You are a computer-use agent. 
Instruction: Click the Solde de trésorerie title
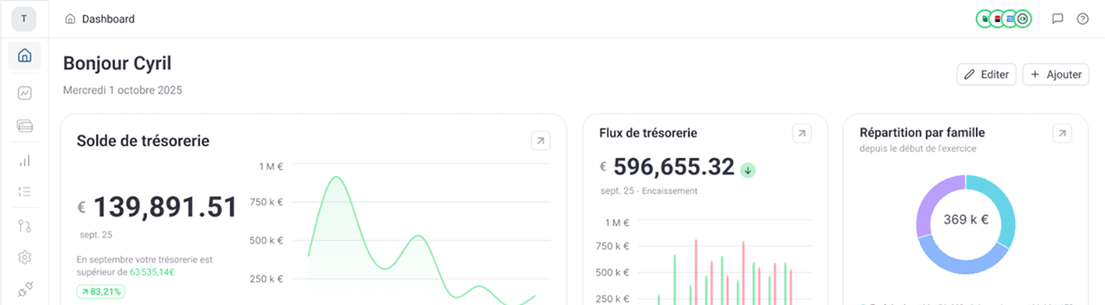click(x=143, y=141)
